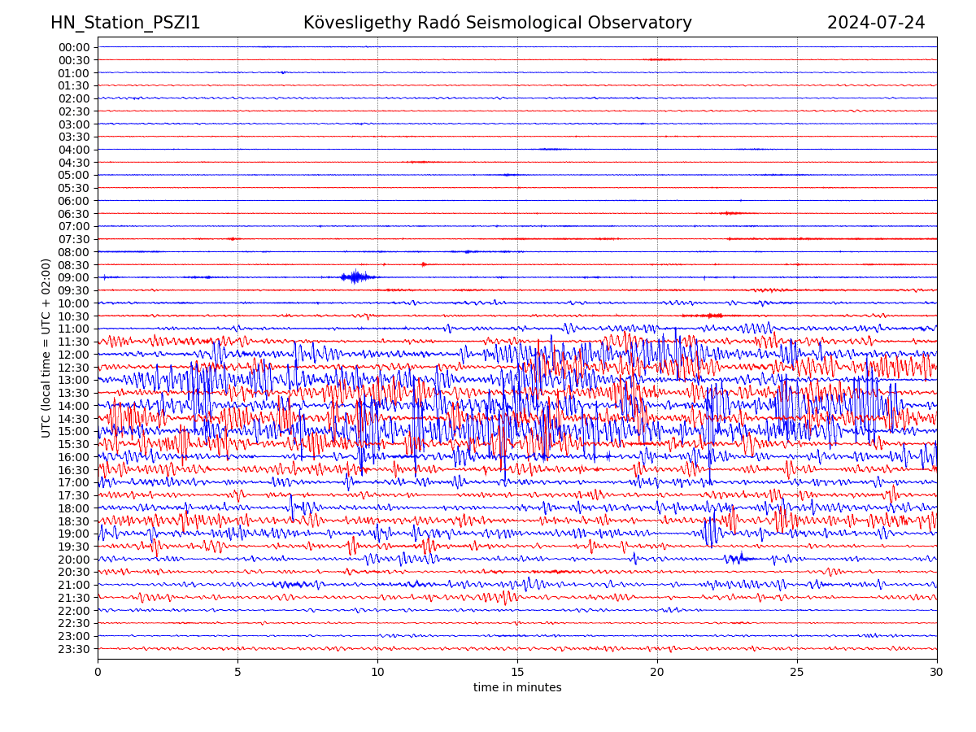Click the x-axis tick label 30
The image size is (976, 732).
[x=937, y=672]
